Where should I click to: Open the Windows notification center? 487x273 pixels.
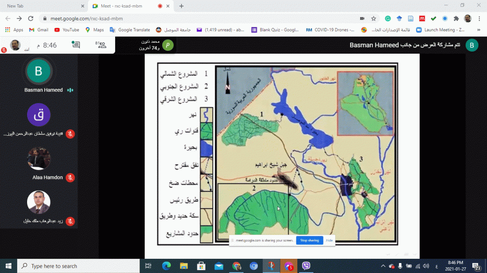pyautogui.click(x=477, y=266)
